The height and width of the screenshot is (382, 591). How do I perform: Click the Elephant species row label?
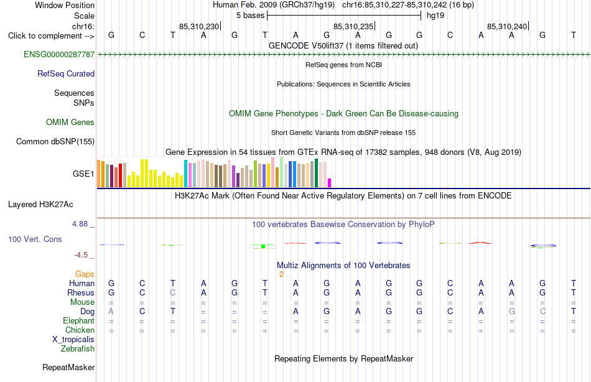pos(78,320)
